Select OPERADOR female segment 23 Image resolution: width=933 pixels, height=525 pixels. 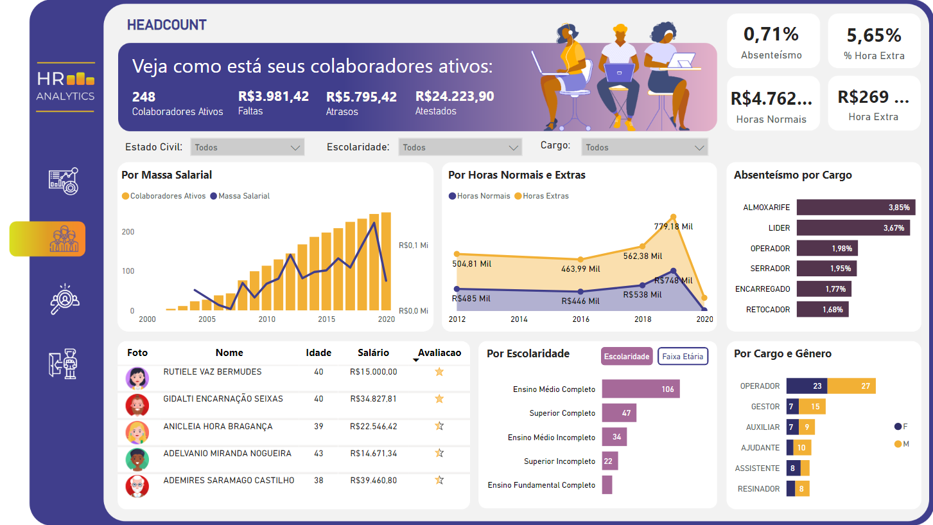[807, 386]
